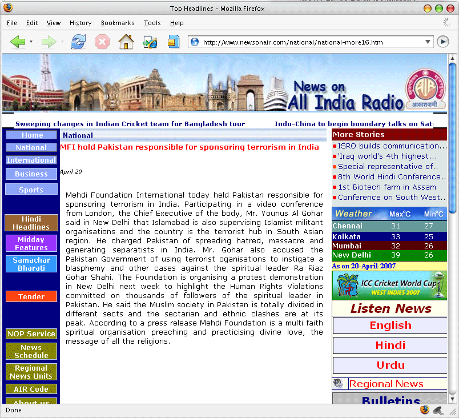Open the Bookmarks menu
Viewport: 459px width, 418px height.
click(118, 23)
